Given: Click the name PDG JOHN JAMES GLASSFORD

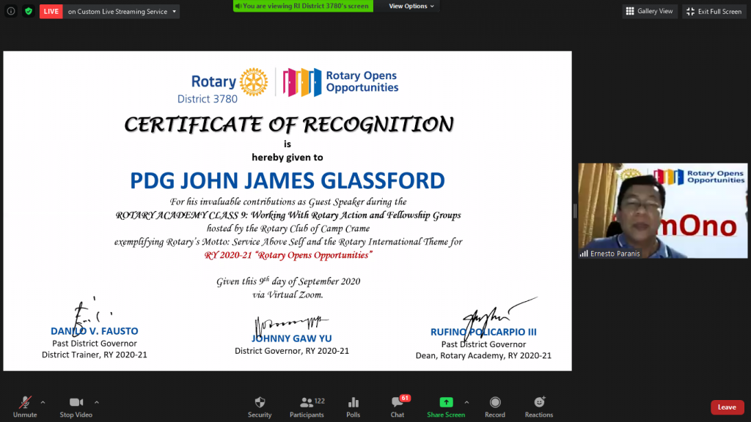Looking at the screenshot, I should 287,181.
